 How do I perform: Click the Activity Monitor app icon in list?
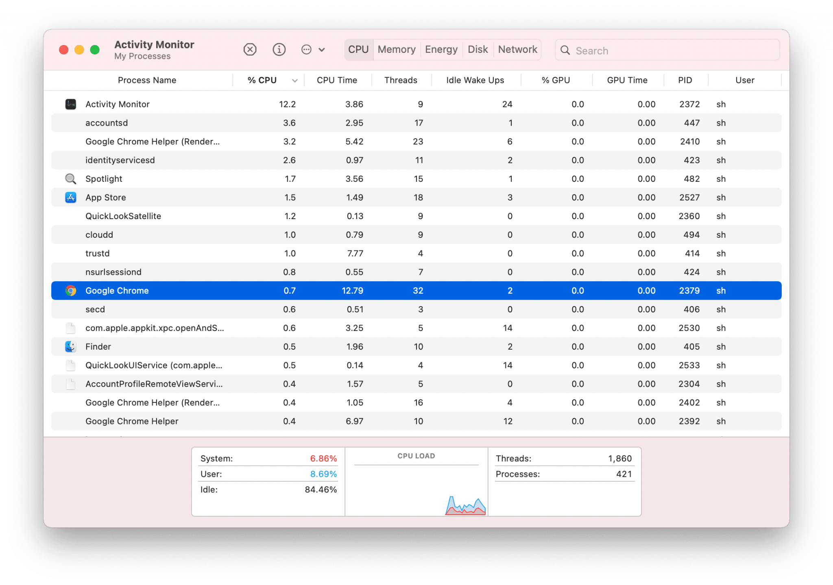(x=71, y=104)
